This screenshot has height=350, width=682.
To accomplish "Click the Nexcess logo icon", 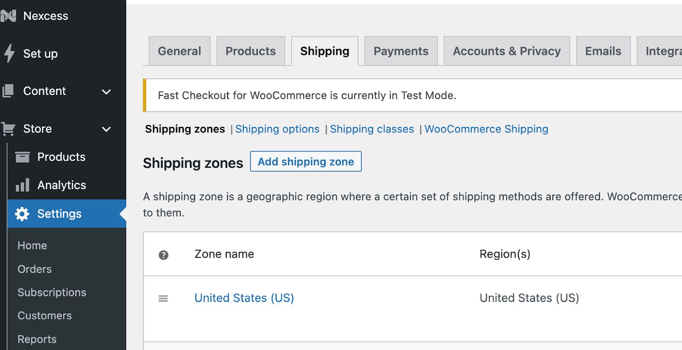I will 8,16.
